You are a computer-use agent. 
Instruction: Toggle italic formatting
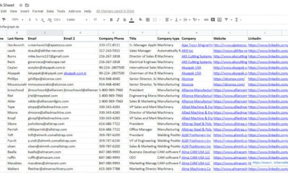pos(118,19)
